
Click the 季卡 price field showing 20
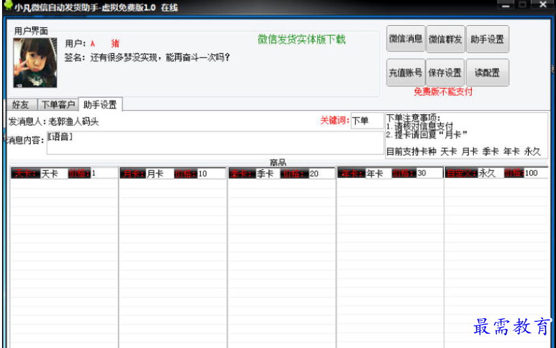(321, 173)
